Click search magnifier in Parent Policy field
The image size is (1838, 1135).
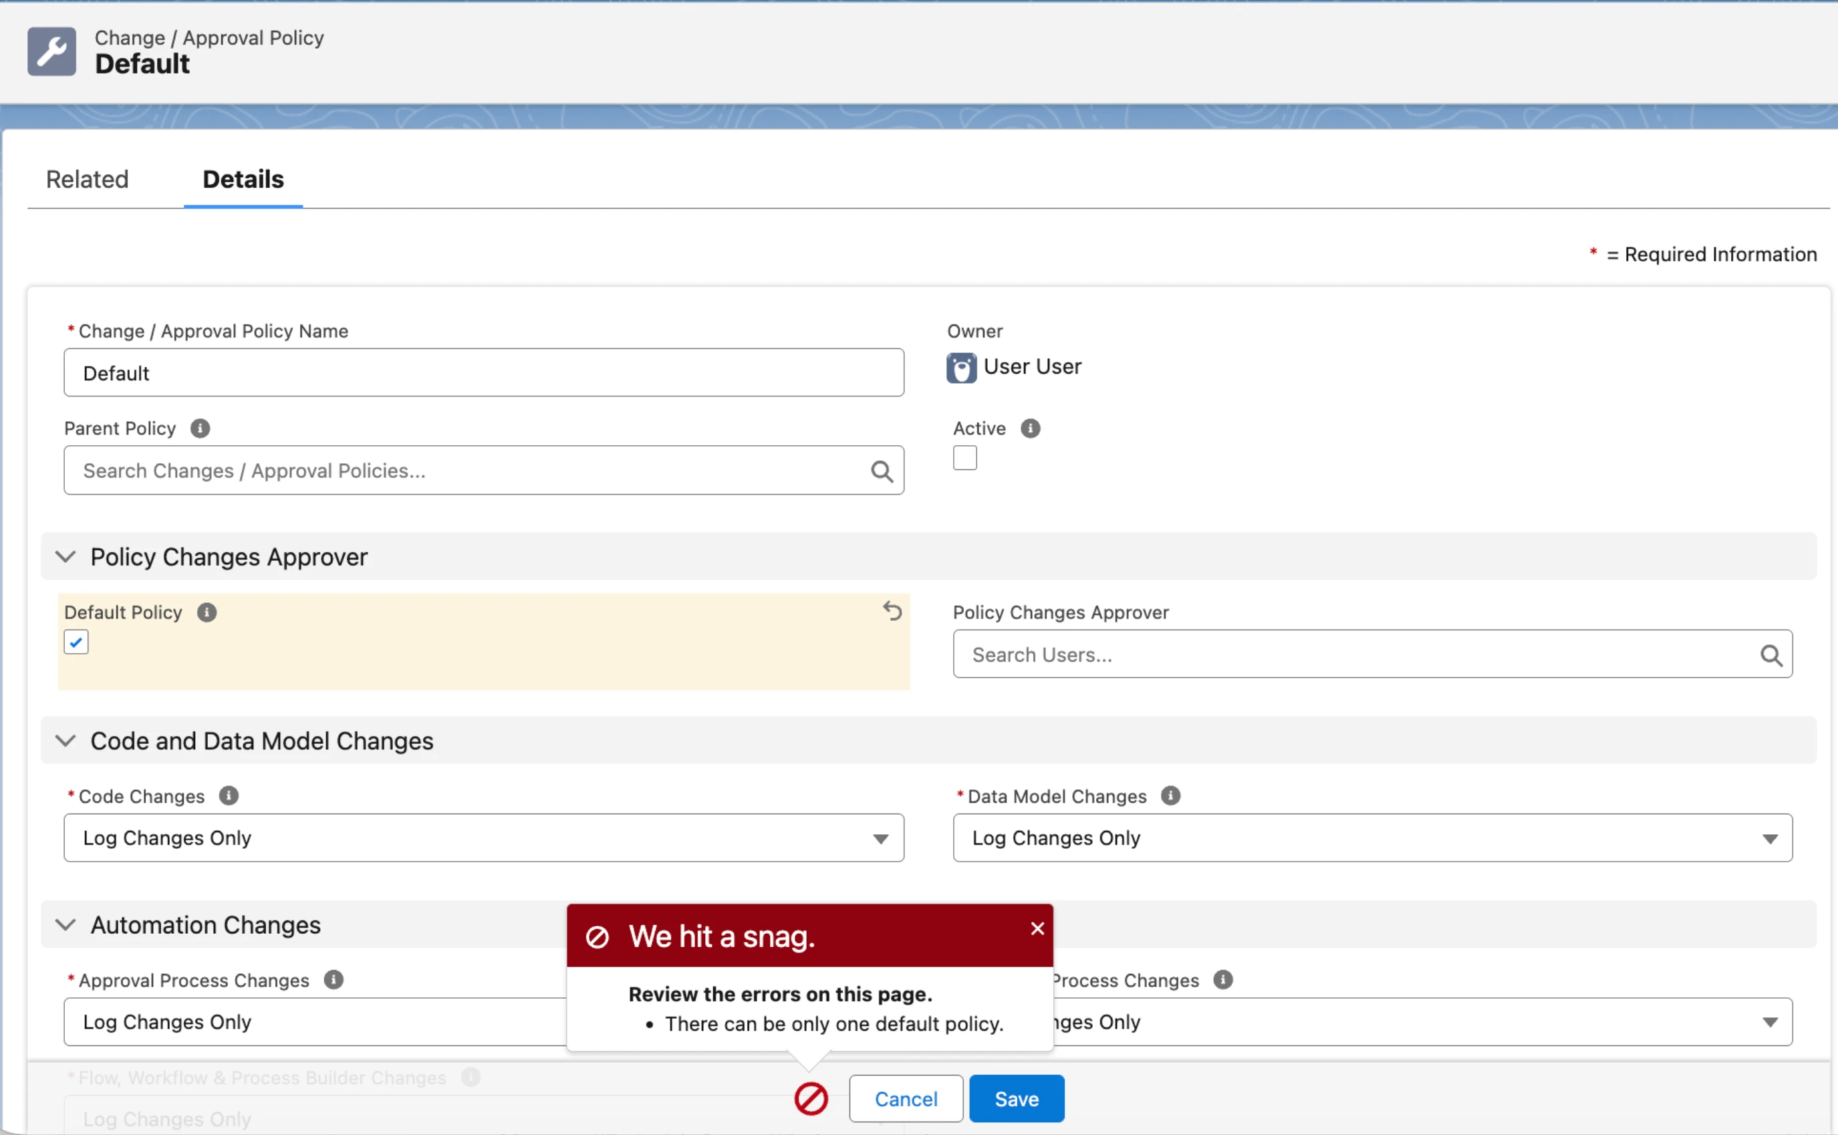pyautogui.click(x=882, y=471)
